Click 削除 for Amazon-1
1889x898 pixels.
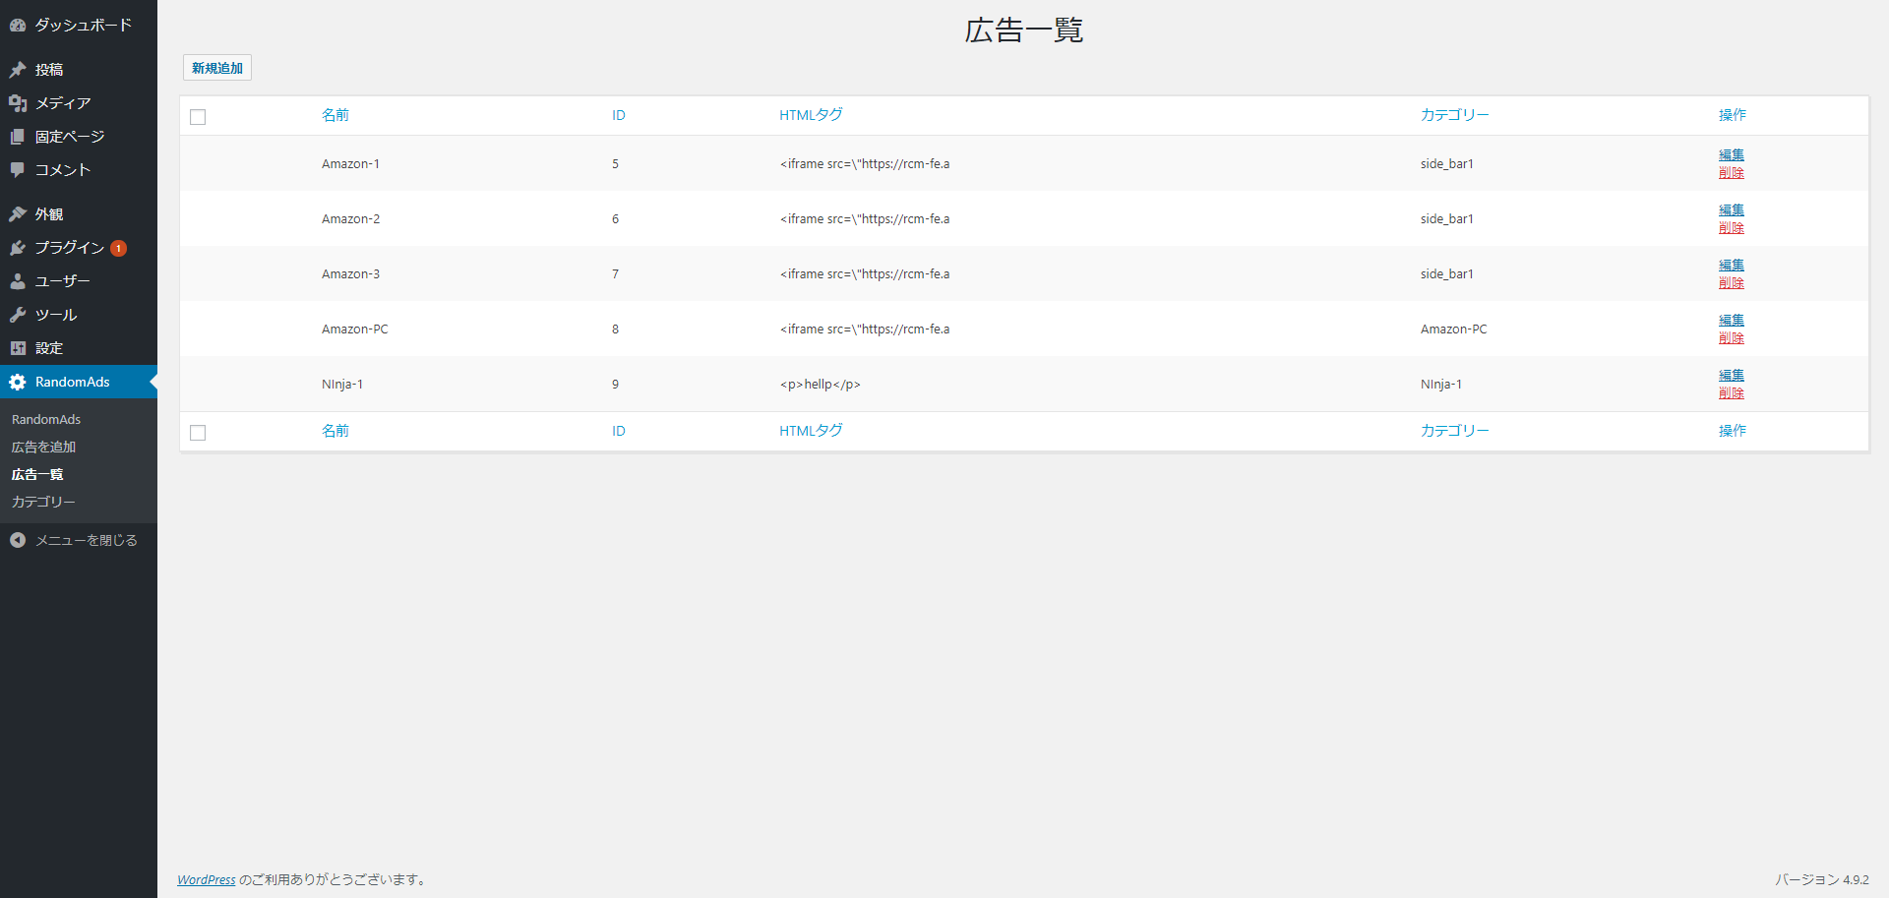[x=1732, y=172]
